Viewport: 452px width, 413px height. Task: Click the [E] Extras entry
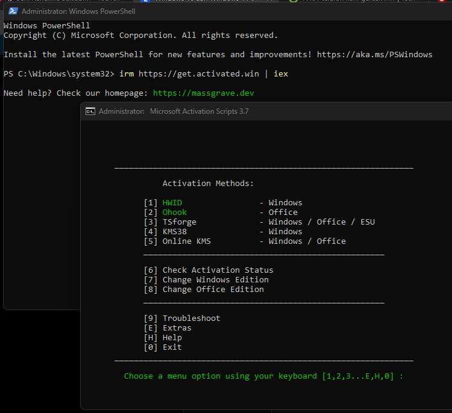click(168, 328)
